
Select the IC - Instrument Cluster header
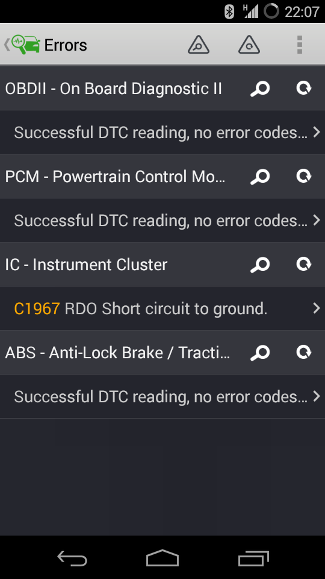coord(86,265)
